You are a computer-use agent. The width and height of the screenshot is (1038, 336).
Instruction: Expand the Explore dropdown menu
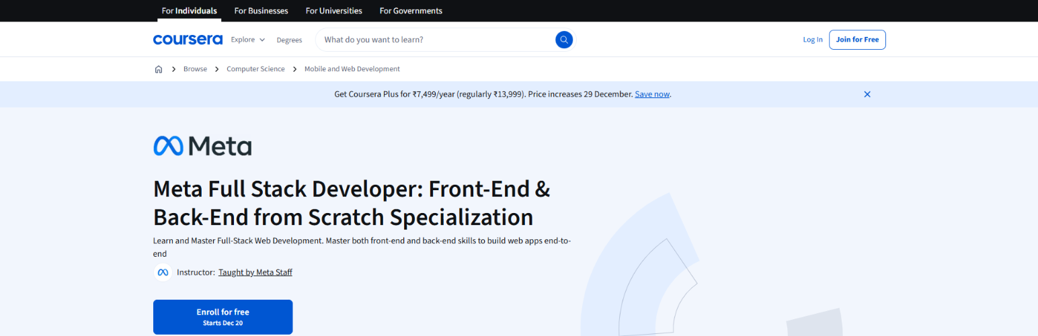[x=248, y=40]
